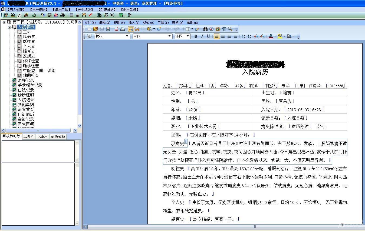This screenshot has height=231, width=365.
Task: Open 病程记录 in the record tree
Action: (26, 80)
